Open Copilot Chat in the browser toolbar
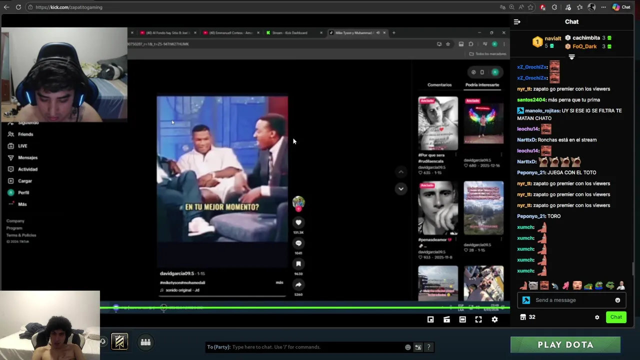Viewport: 640px width, 360px height. click(x=621, y=7)
